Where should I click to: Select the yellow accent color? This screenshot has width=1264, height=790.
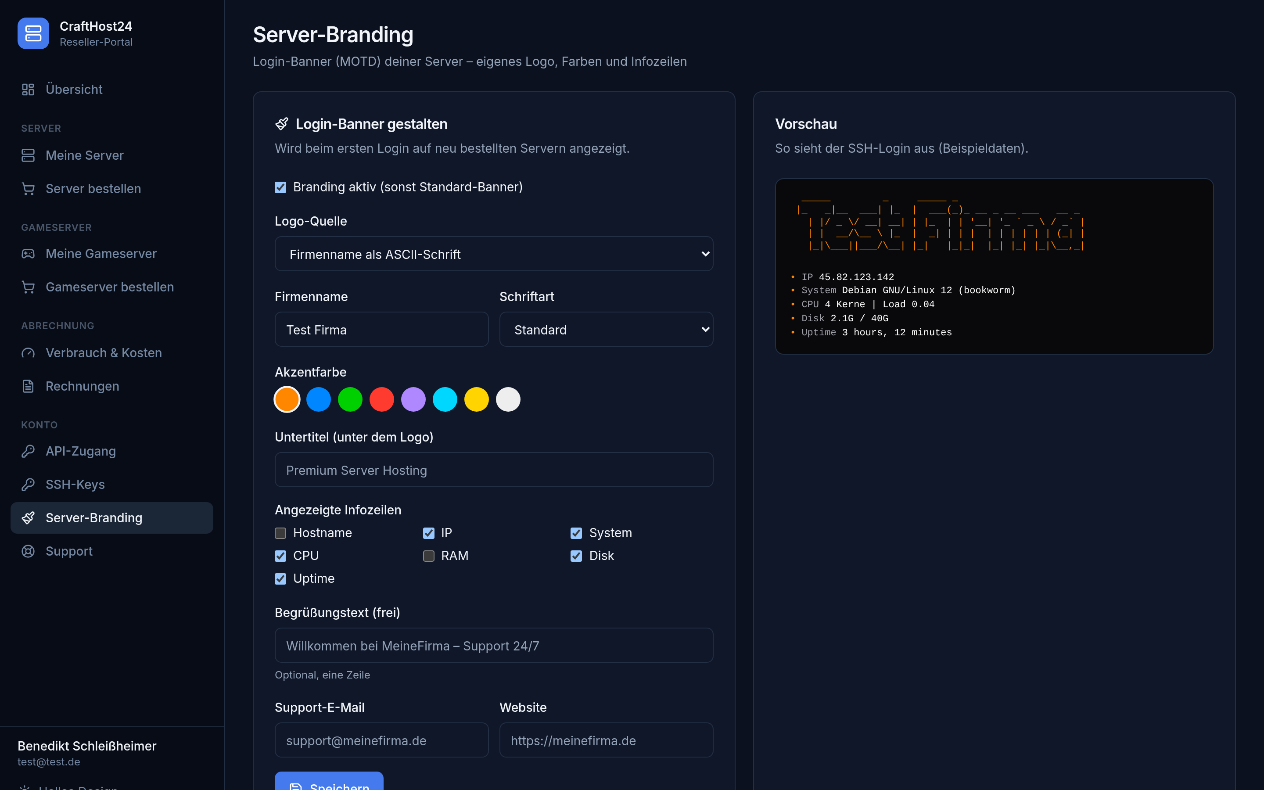476,399
